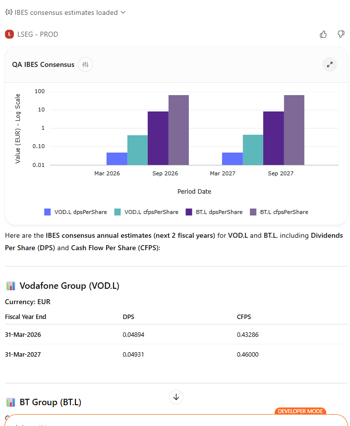Click the Vodafone Group chart emoji icon
This screenshot has height=426, width=350.
tap(10, 286)
